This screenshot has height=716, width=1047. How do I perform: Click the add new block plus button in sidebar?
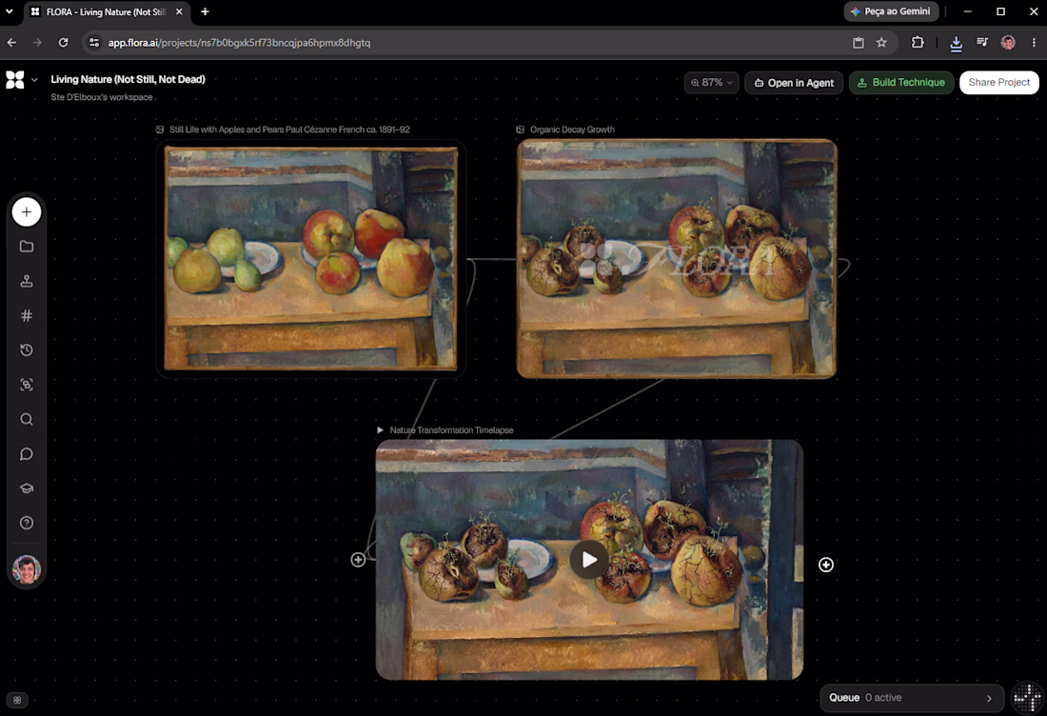(27, 212)
